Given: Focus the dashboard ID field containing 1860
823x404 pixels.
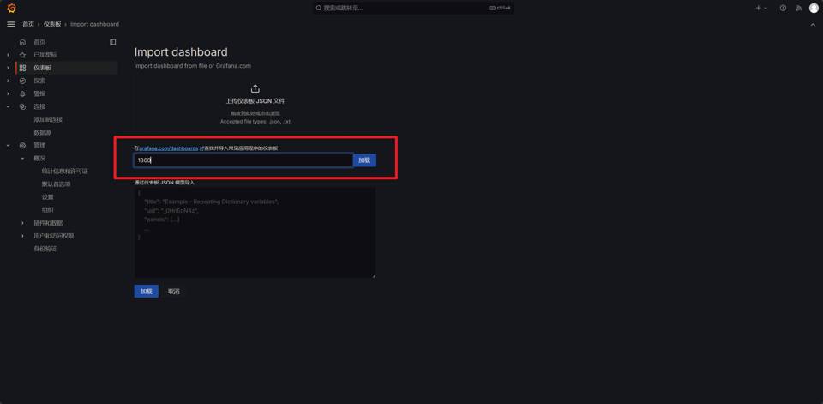Looking at the screenshot, I should (x=243, y=160).
